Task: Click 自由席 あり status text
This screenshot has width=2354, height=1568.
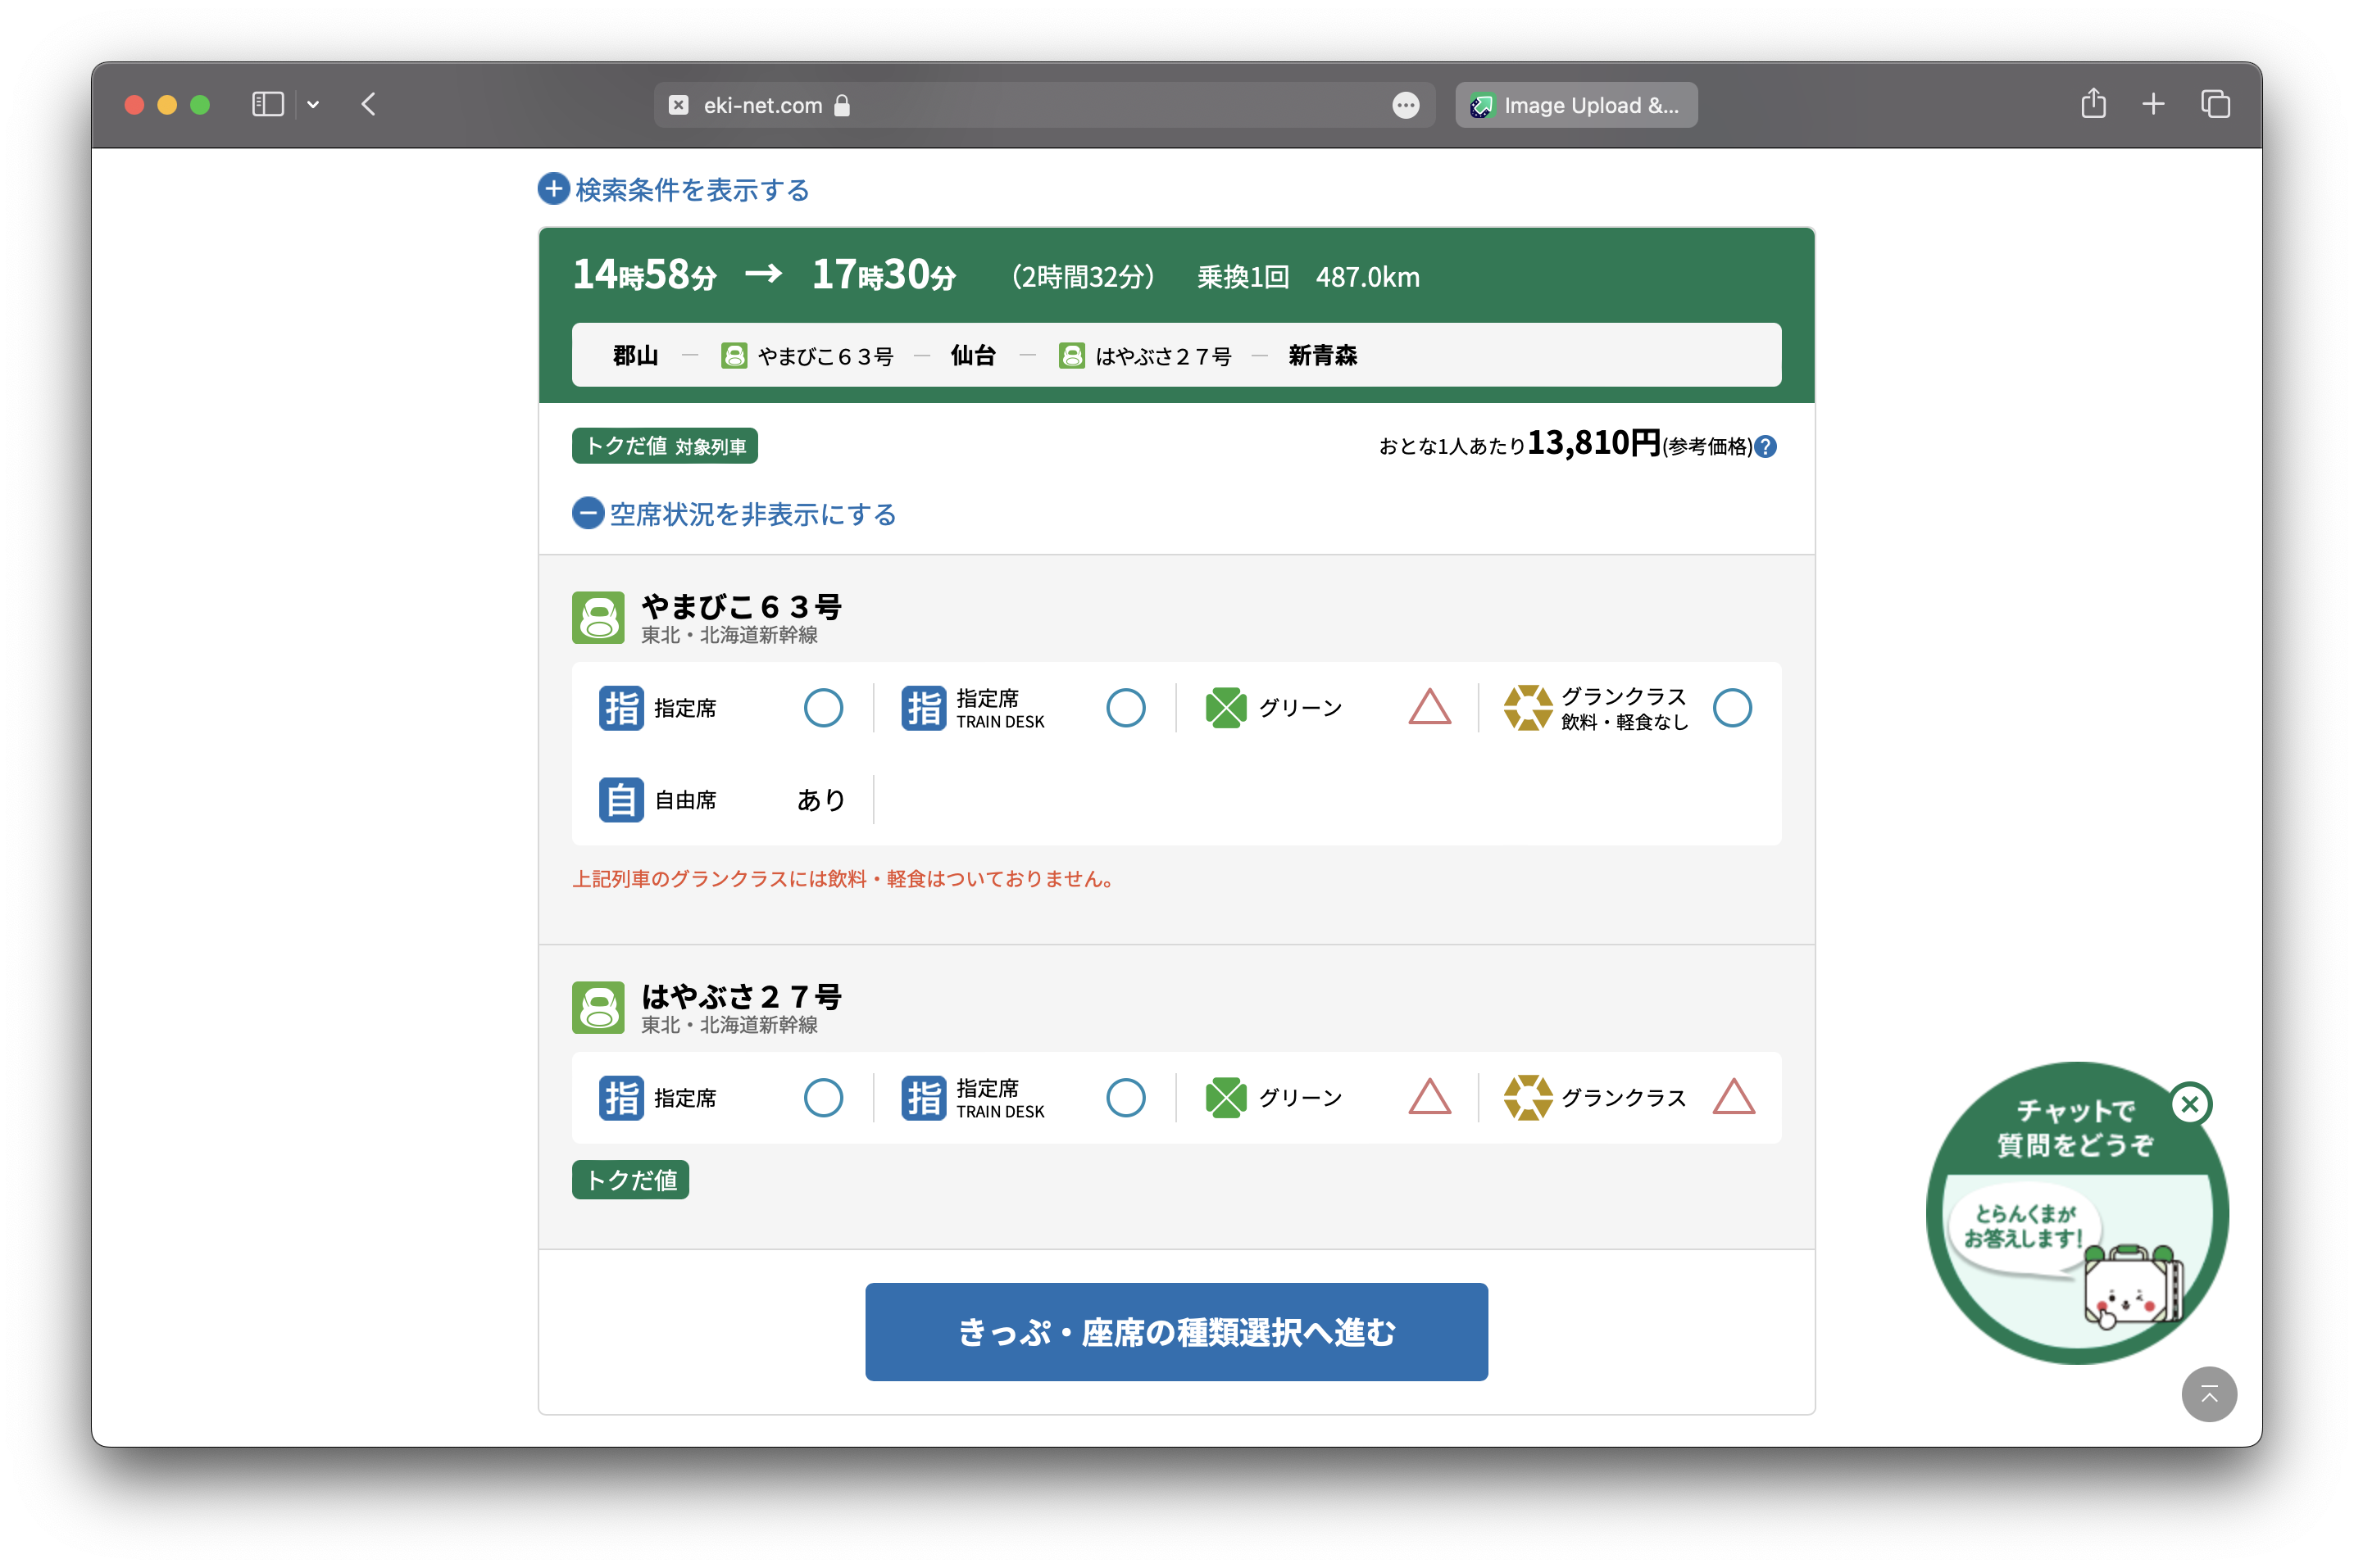Action: pyautogui.click(x=821, y=800)
